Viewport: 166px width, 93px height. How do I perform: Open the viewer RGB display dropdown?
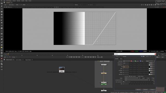18,5
